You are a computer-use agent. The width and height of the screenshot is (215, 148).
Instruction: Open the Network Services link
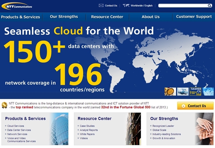tap(17, 134)
